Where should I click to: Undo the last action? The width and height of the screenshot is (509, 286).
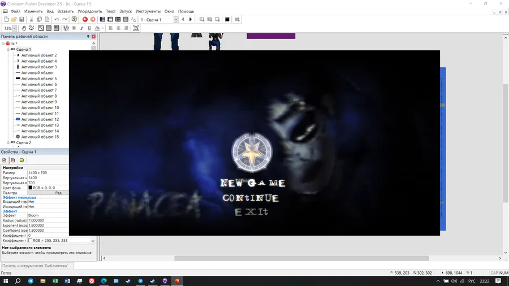tap(57, 19)
